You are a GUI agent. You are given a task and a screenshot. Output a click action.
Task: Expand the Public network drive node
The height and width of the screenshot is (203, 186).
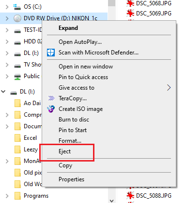[7, 76]
